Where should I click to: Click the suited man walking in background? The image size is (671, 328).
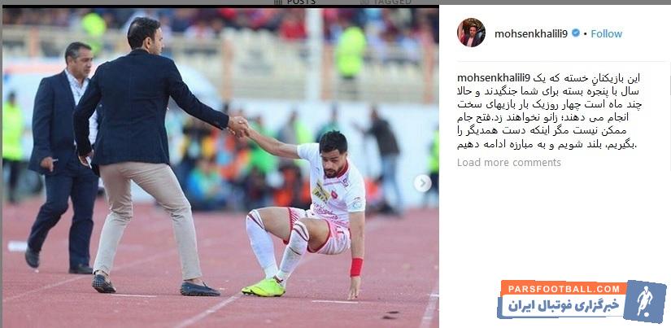(62, 158)
